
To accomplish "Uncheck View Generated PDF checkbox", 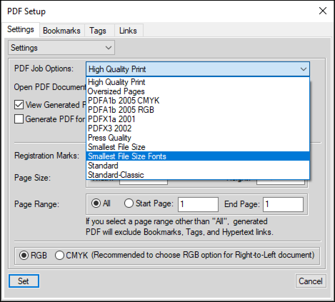I will point(19,105).
